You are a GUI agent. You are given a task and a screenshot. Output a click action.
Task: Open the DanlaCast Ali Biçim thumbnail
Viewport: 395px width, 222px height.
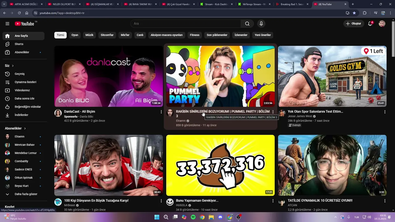109,76
